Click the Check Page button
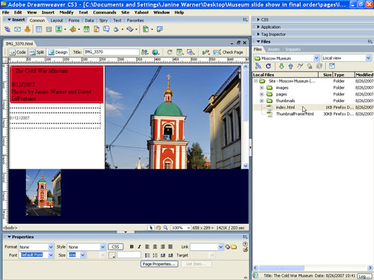The width and height of the screenshot is (374, 280). tap(228, 52)
